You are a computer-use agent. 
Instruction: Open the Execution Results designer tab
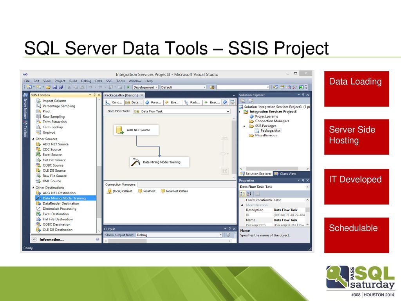pos(213,102)
